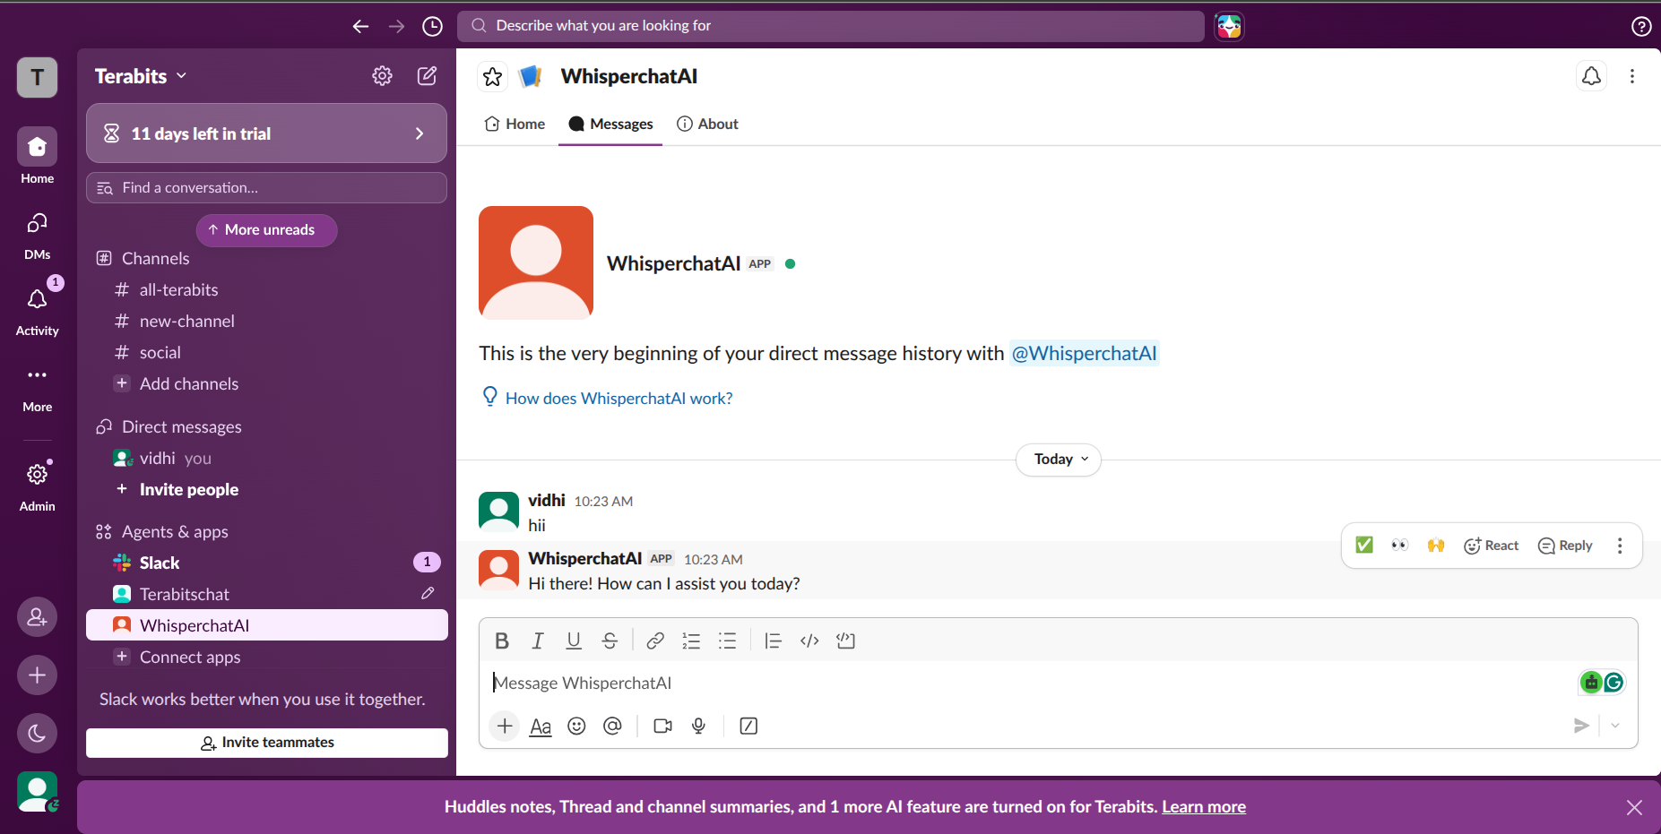
Task: Open conversation more options menu
Action: [1631, 76]
